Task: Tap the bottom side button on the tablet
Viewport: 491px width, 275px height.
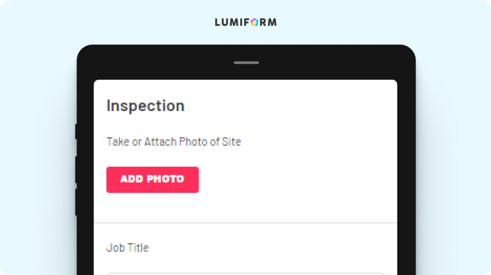Action: click(76, 202)
